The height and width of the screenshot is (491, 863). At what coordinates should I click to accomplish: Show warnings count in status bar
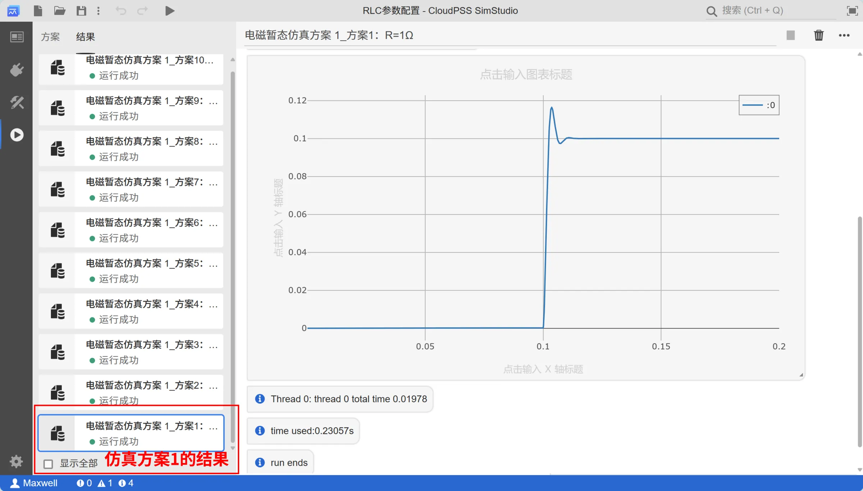click(105, 483)
